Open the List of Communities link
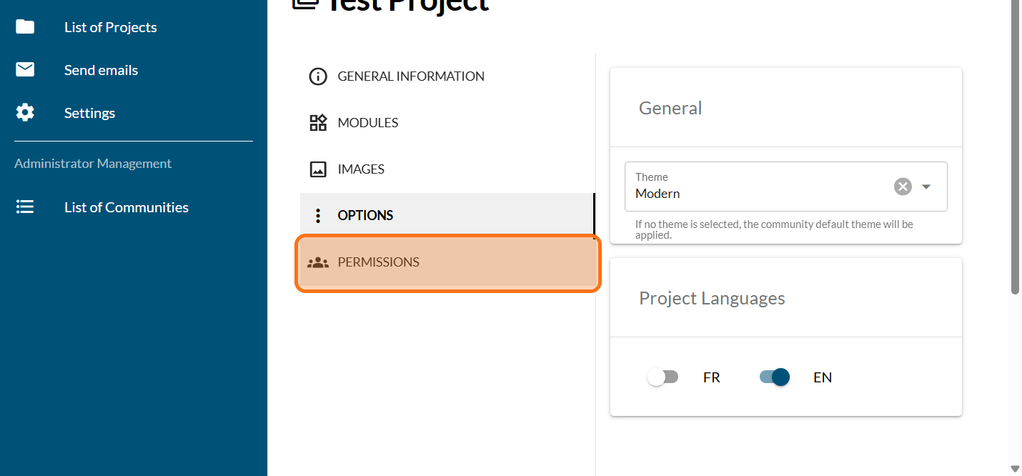This screenshot has height=476, width=1022. 126,207
